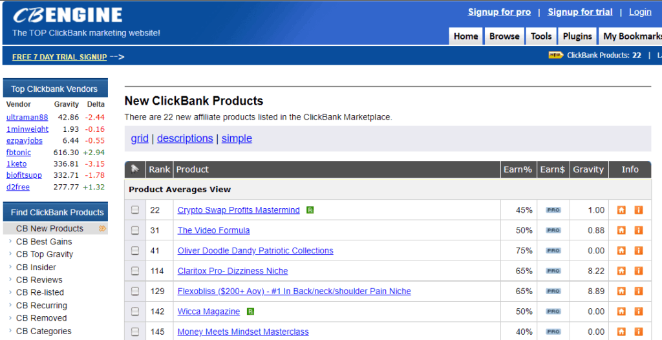Click PRO badge in Wicca Magazine row
Screen dimensions: 662x340
click(x=553, y=312)
